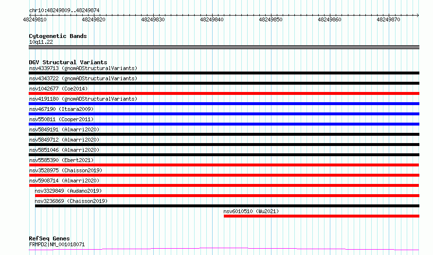Click ruler position 48249830
This screenshot has width=433, height=255.
pyautogui.click(x=153, y=19)
